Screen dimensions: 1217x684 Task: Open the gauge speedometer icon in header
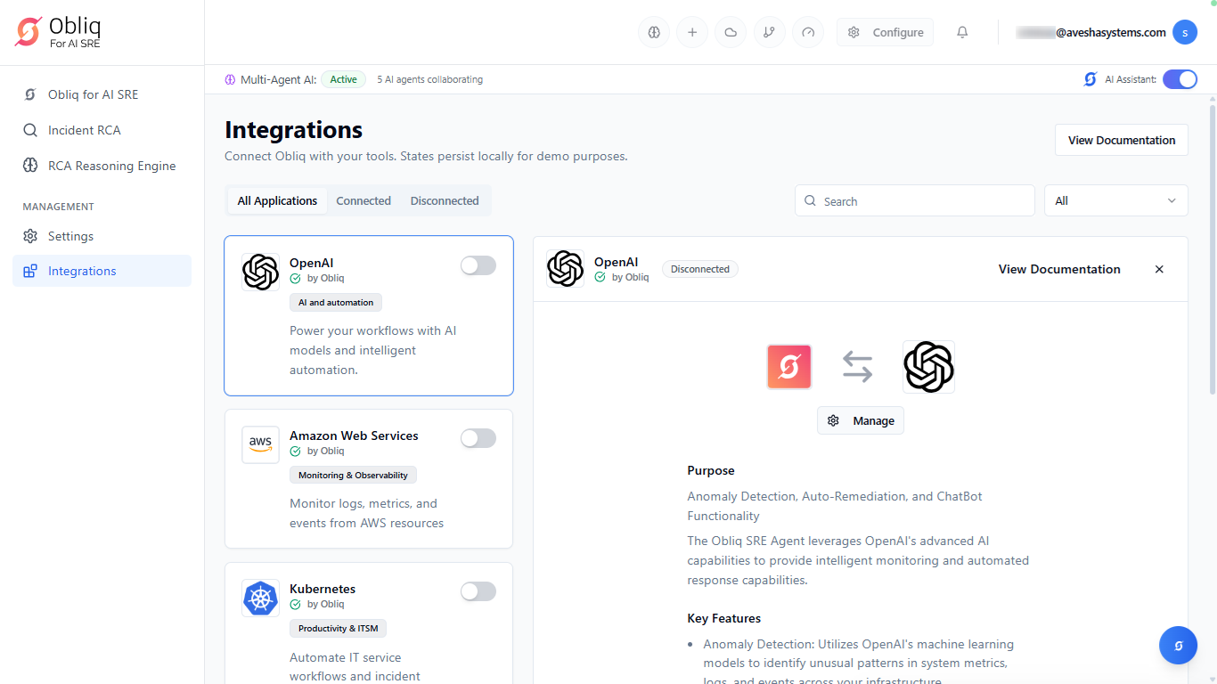point(808,33)
